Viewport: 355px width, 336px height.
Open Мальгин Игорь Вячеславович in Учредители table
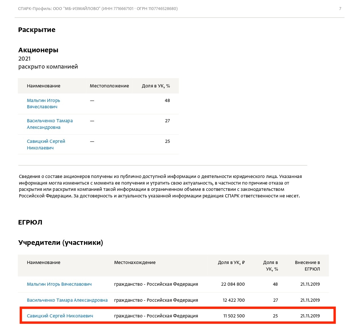pyautogui.click(x=59, y=284)
